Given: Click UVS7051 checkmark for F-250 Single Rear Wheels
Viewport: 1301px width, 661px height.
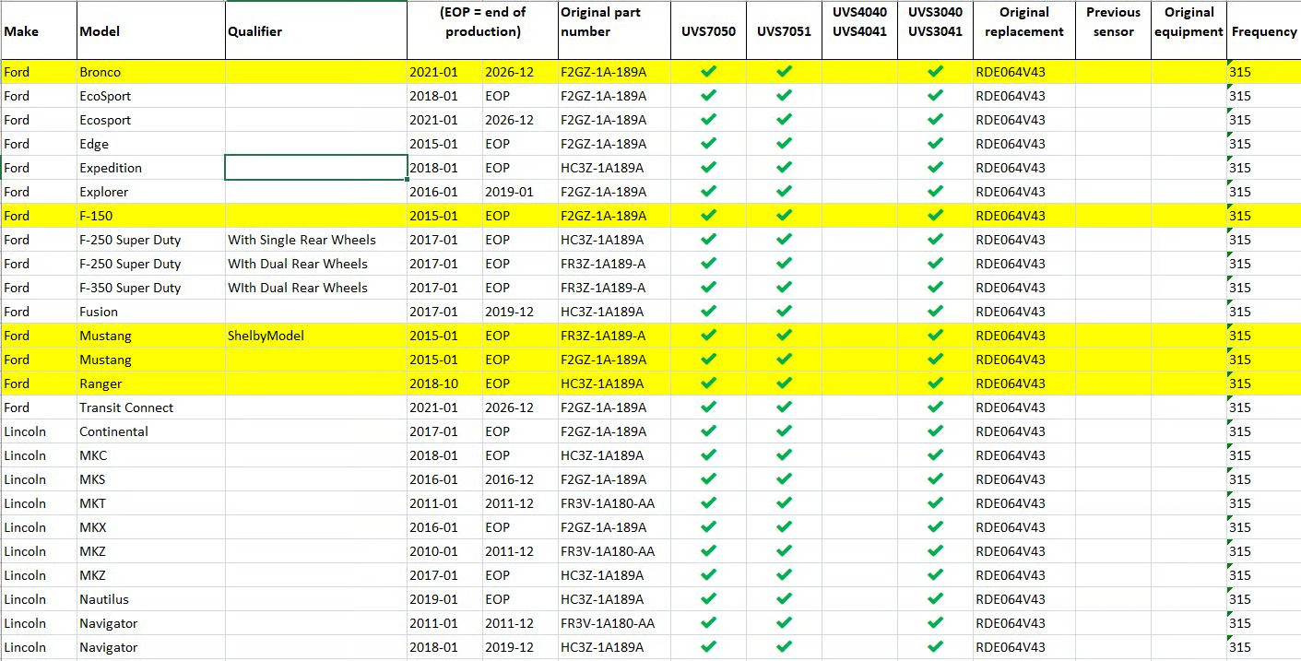Looking at the screenshot, I should click(784, 240).
